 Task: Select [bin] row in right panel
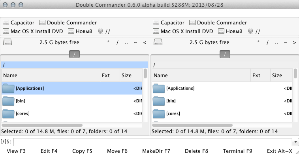coord(222,101)
